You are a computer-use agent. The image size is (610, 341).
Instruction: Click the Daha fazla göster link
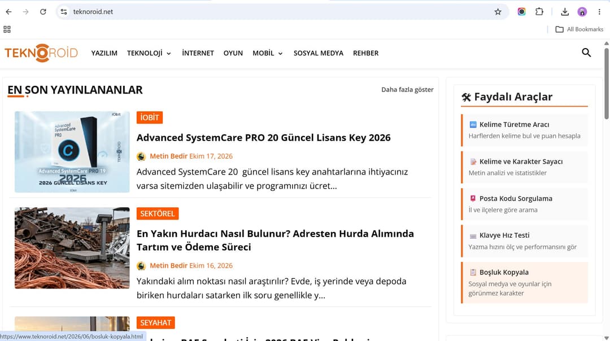(407, 89)
